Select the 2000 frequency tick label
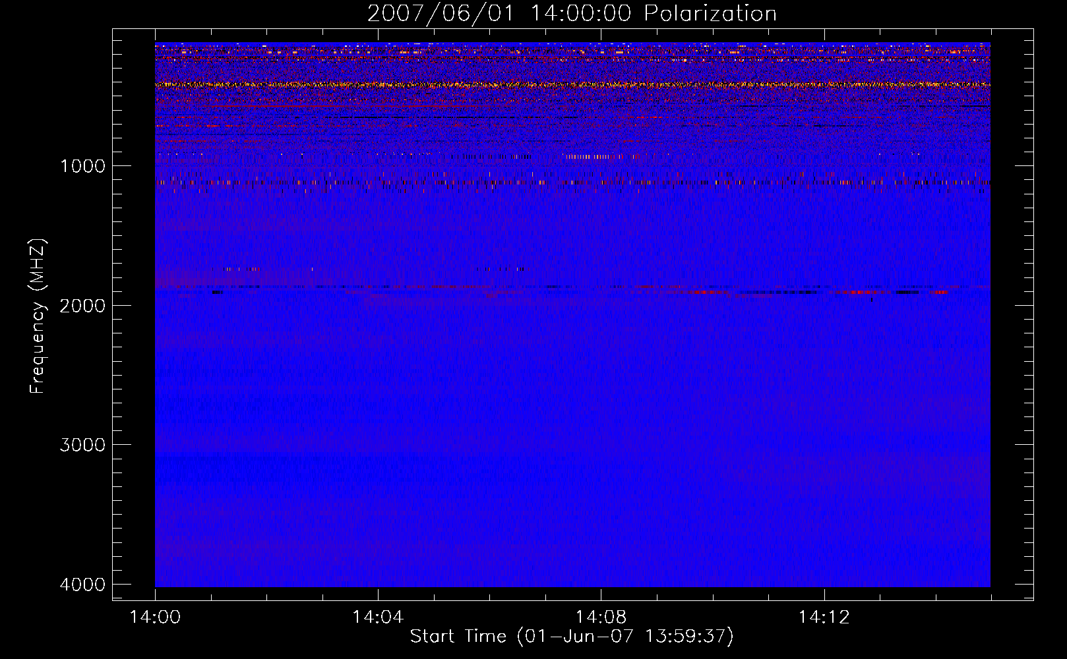Image resolution: width=1067 pixels, height=659 pixels. (82, 306)
